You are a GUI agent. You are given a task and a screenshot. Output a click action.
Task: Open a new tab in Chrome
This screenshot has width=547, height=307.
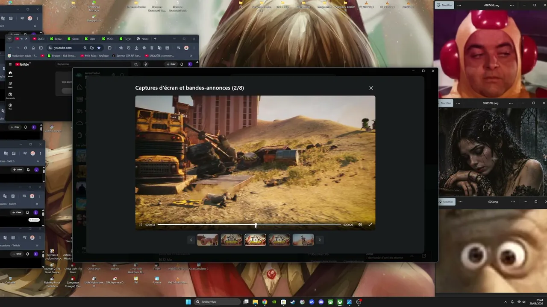pyautogui.click(x=155, y=39)
